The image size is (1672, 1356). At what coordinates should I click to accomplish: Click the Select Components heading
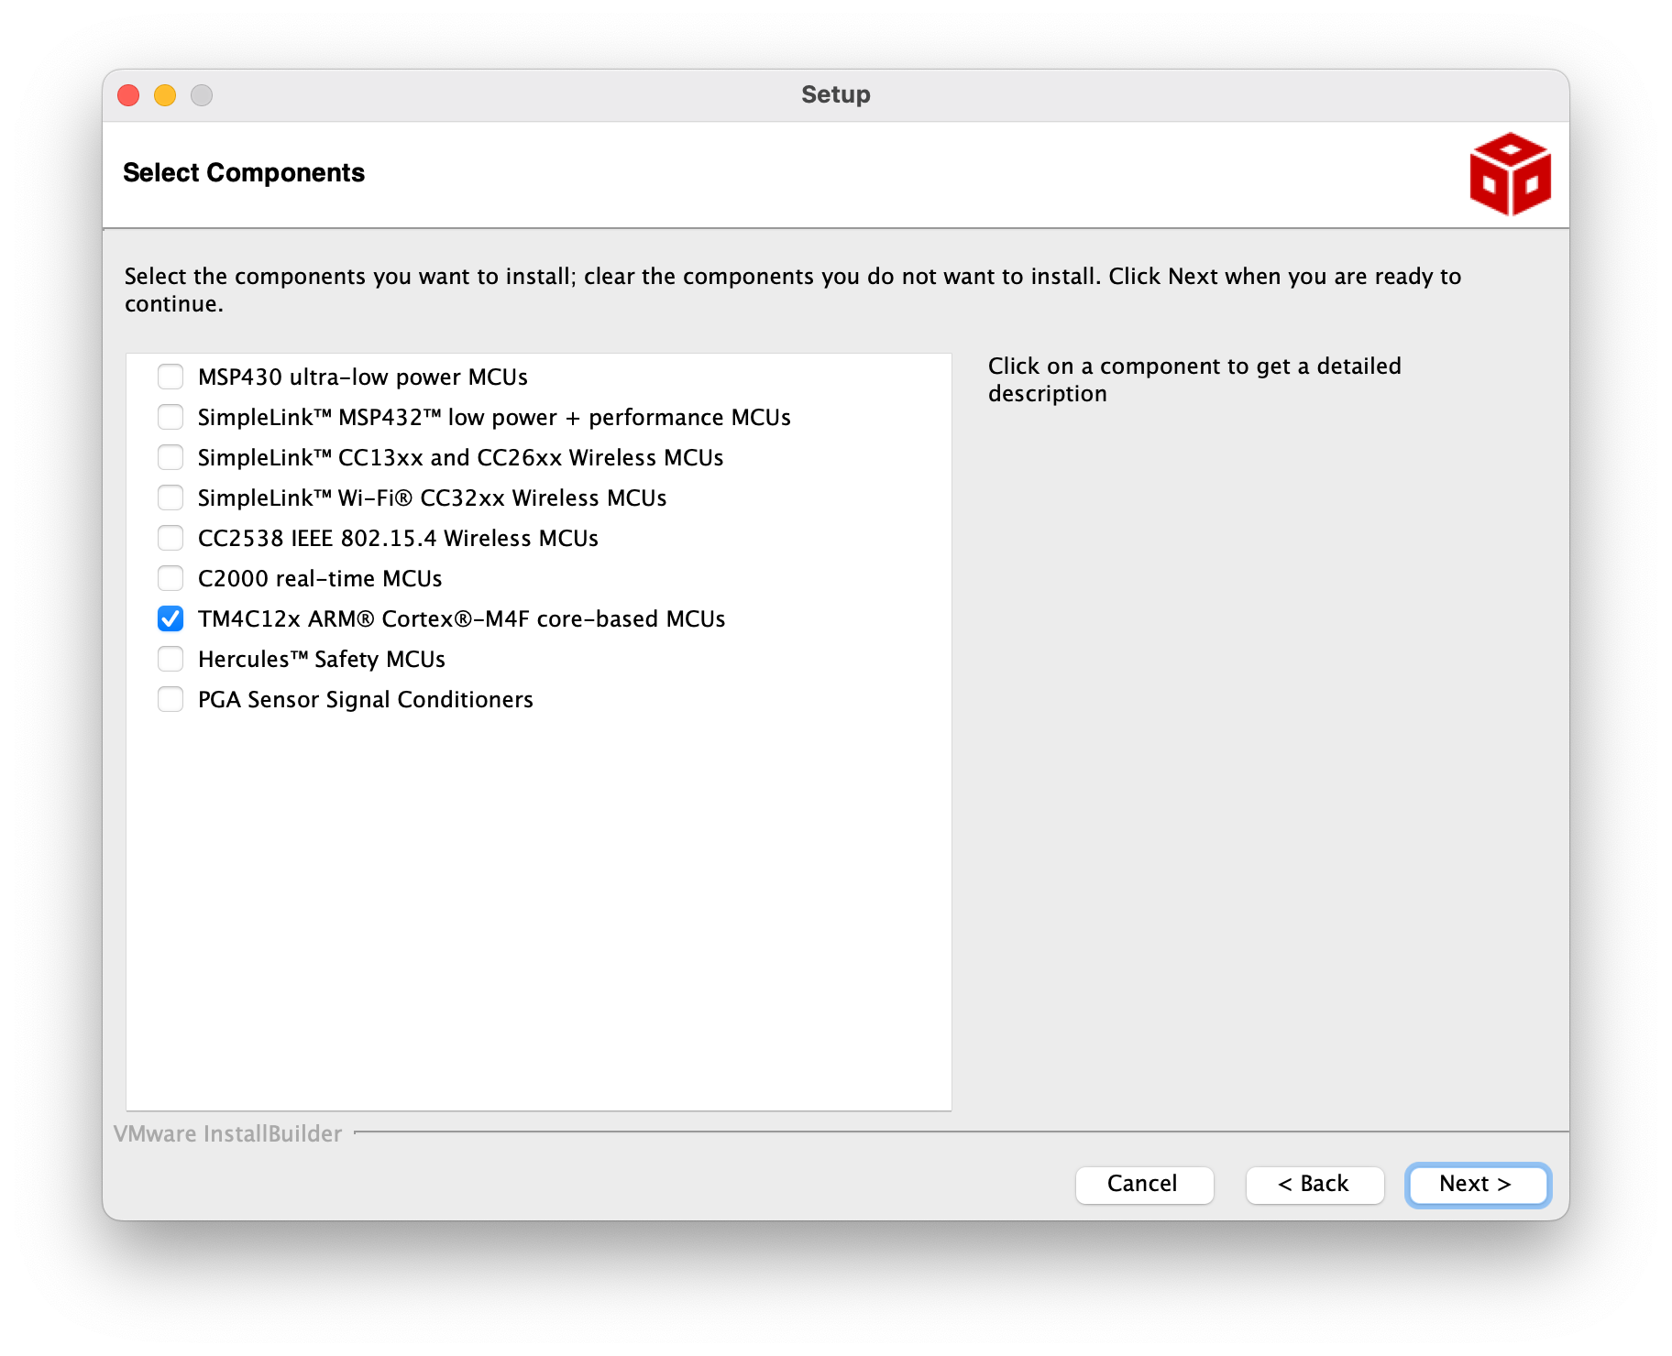(x=244, y=172)
